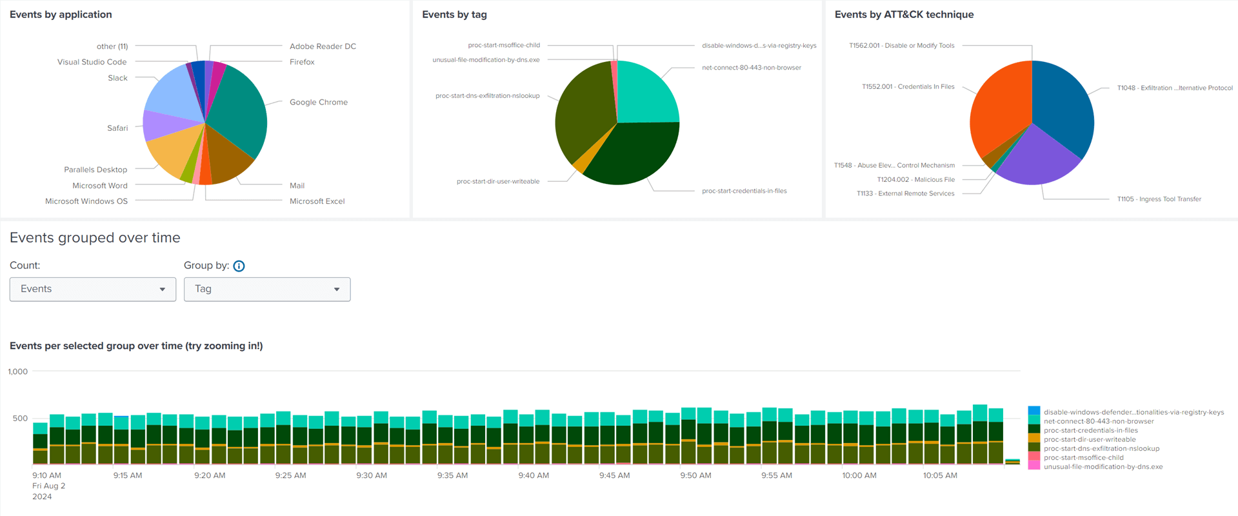Click the proc-start-dns-exfiltration-nslookup pie slice

[581, 116]
